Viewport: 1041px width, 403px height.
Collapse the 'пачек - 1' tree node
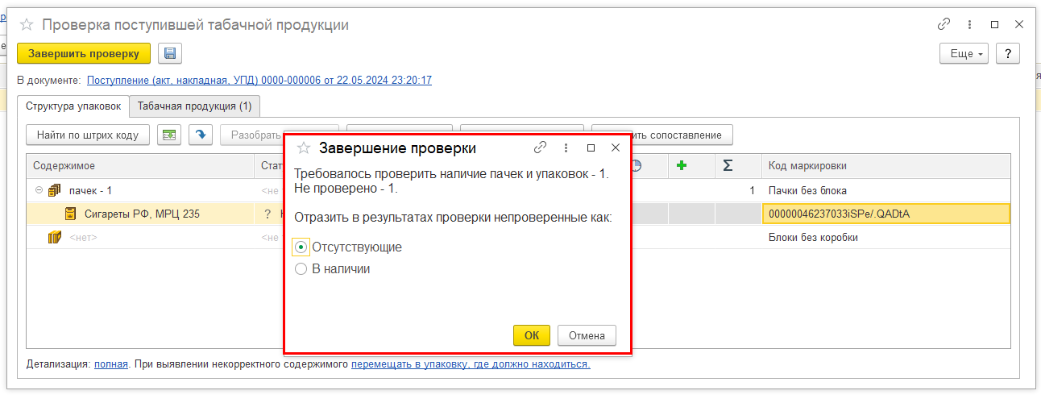coord(38,191)
